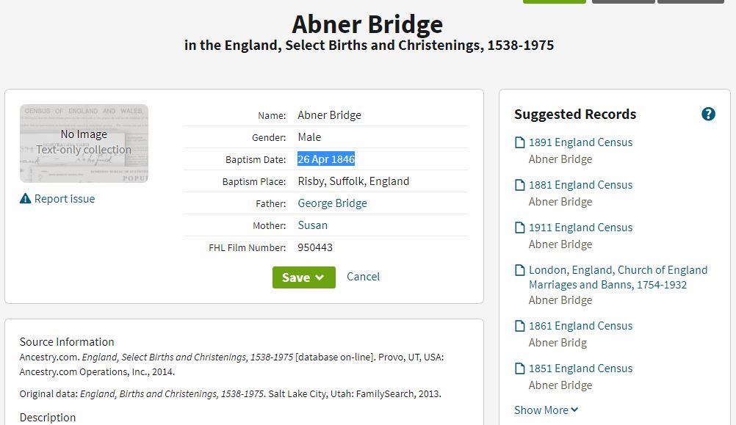Open father George Bridge's record link
The height and width of the screenshot is (425, 736).
click(x=332, y=203)
